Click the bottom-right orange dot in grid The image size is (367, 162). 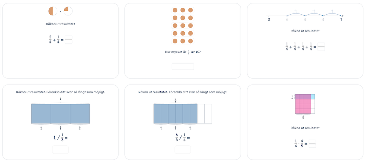point(190,41)
